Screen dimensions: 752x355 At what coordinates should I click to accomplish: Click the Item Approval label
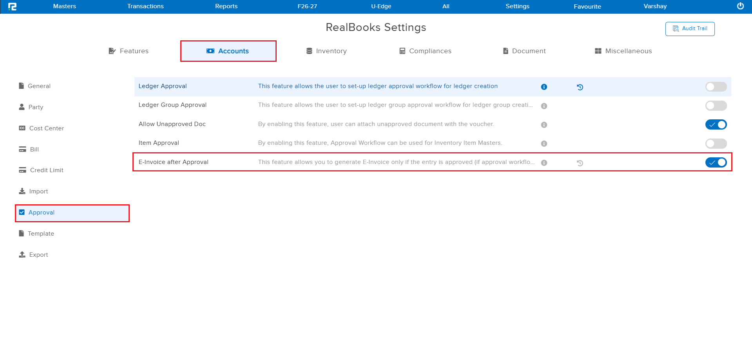click(x=159, y=143)
